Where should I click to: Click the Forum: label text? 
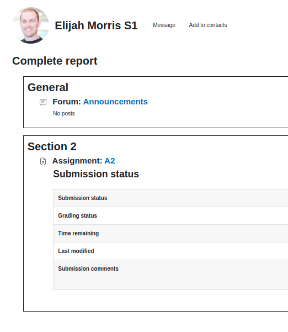pyautogui.click(x=67, y=102)
